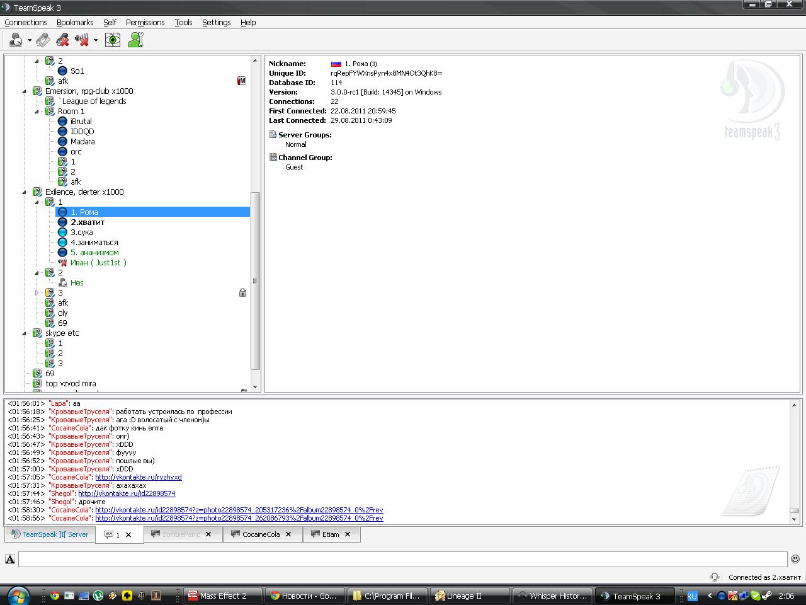Screen dimensions: 806x605
Task: Select top vzvod mira channel
Action: point(71,384)
